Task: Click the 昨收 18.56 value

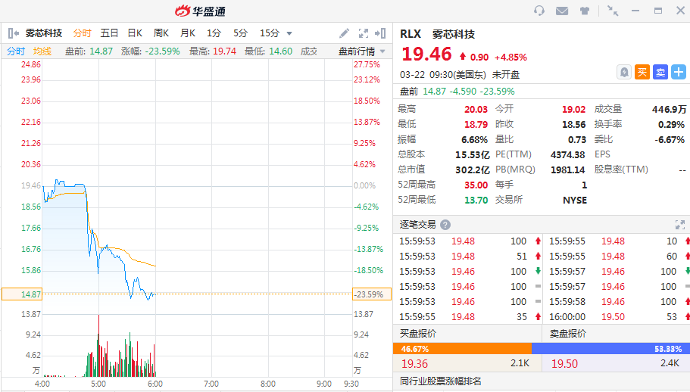Action: click(574, 124)
